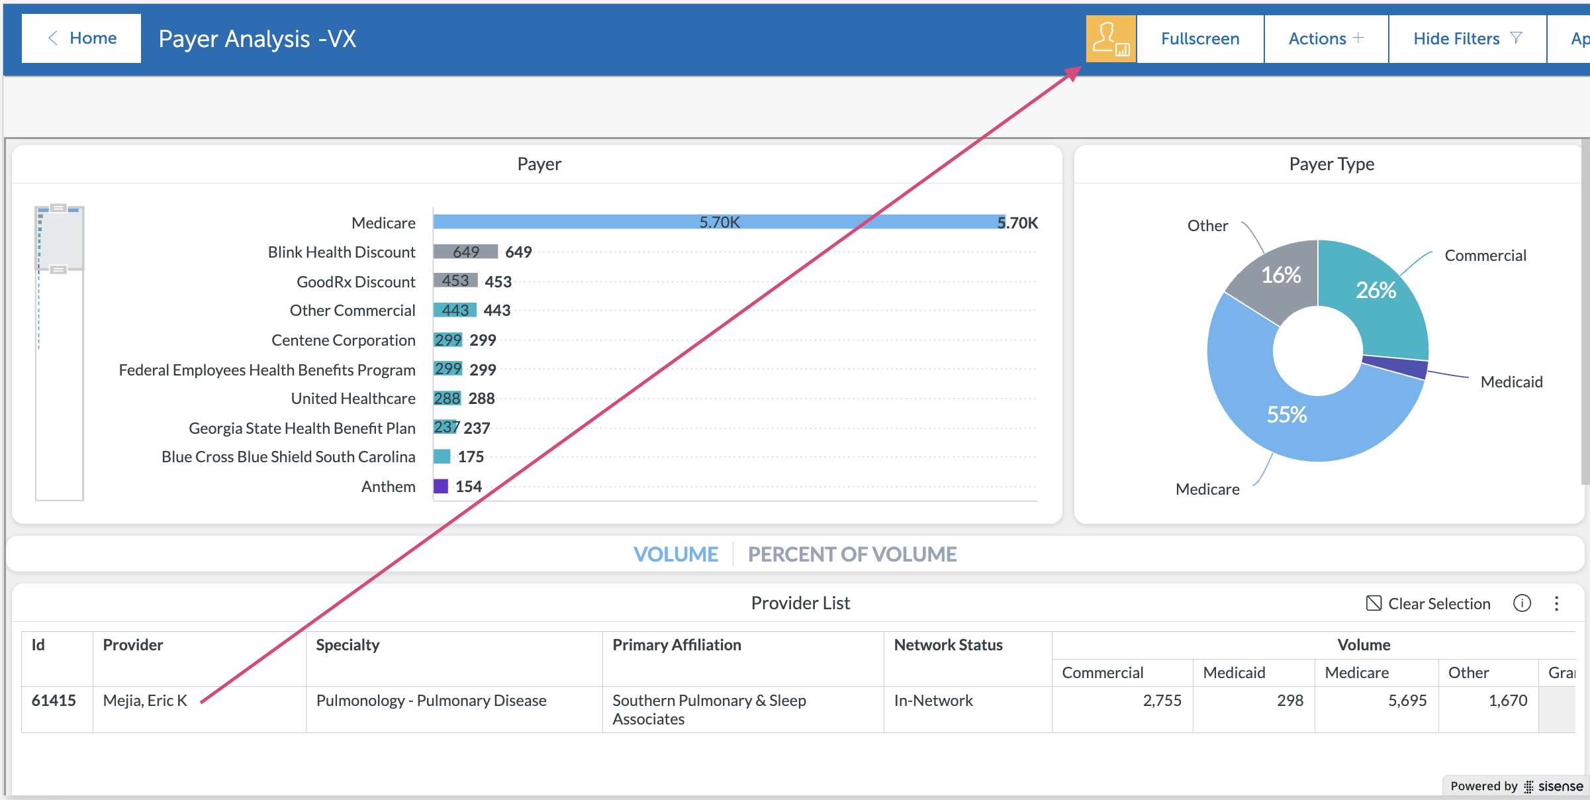
Task: Click the Home back arrow icon
Action: pos(53,38)
